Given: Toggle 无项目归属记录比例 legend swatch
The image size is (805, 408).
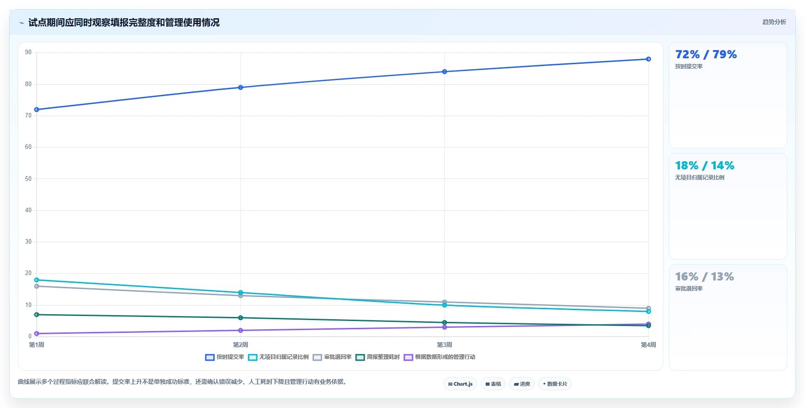Looking at the screenshot, I should [x=253, y=357].
